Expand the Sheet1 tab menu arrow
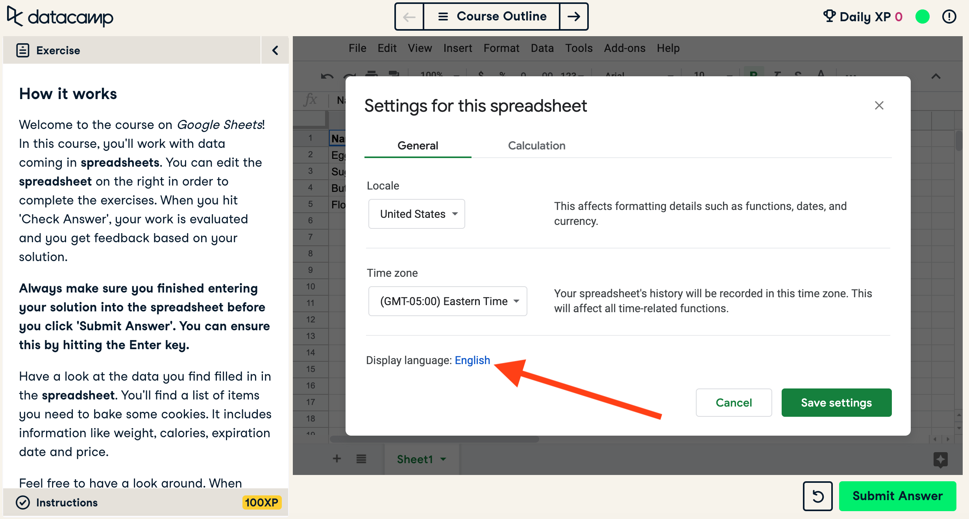 (x=443, y=459)
